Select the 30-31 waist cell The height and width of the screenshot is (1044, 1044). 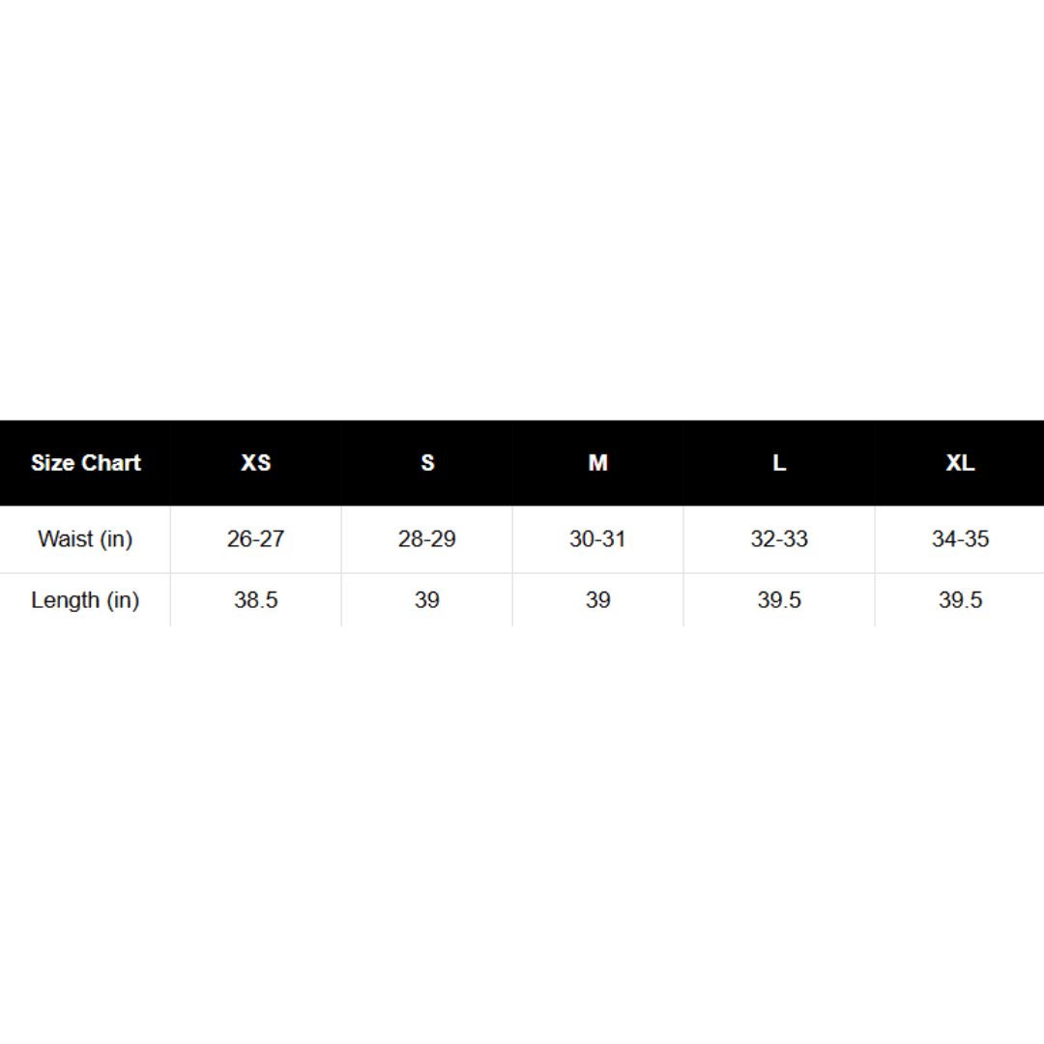598,538
